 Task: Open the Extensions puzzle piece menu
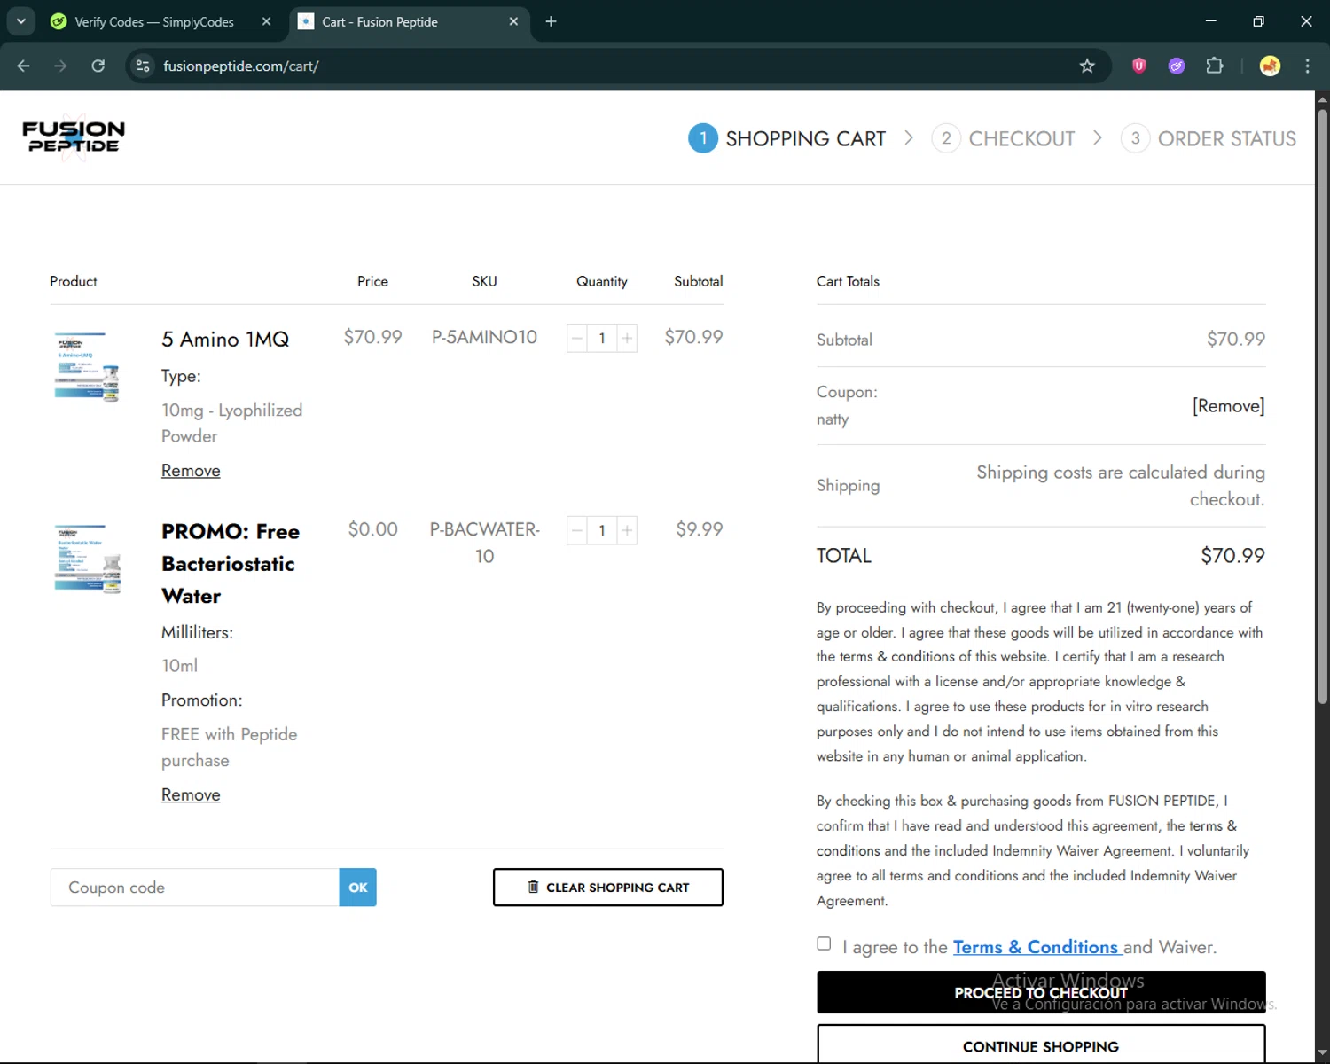click(1215, 66)
